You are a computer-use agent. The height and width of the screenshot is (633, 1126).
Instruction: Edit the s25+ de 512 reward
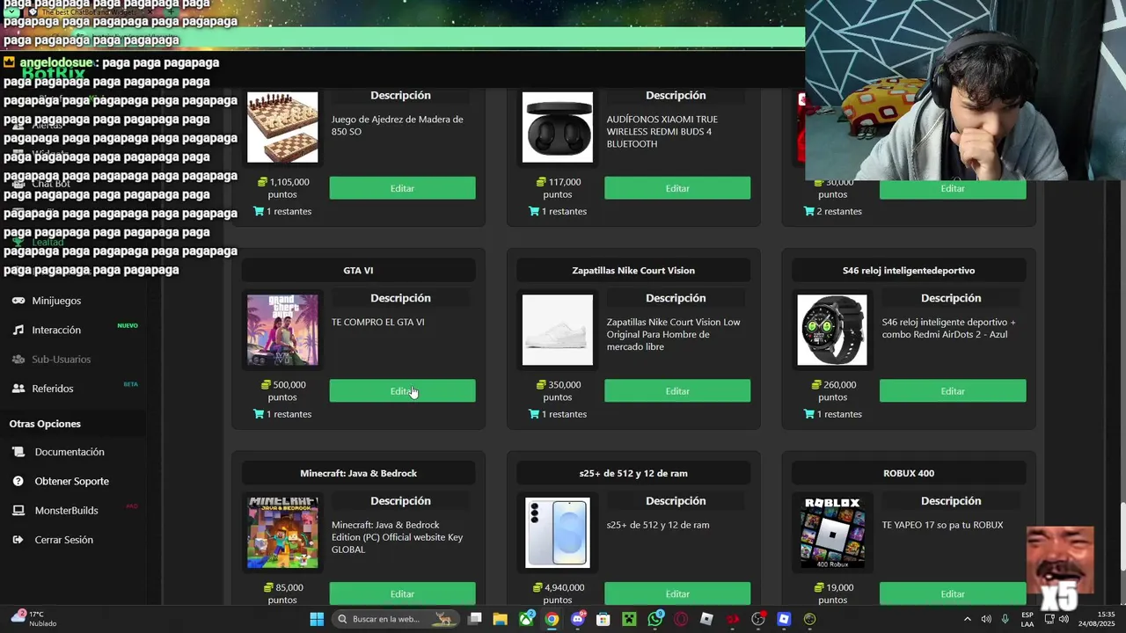677,593
